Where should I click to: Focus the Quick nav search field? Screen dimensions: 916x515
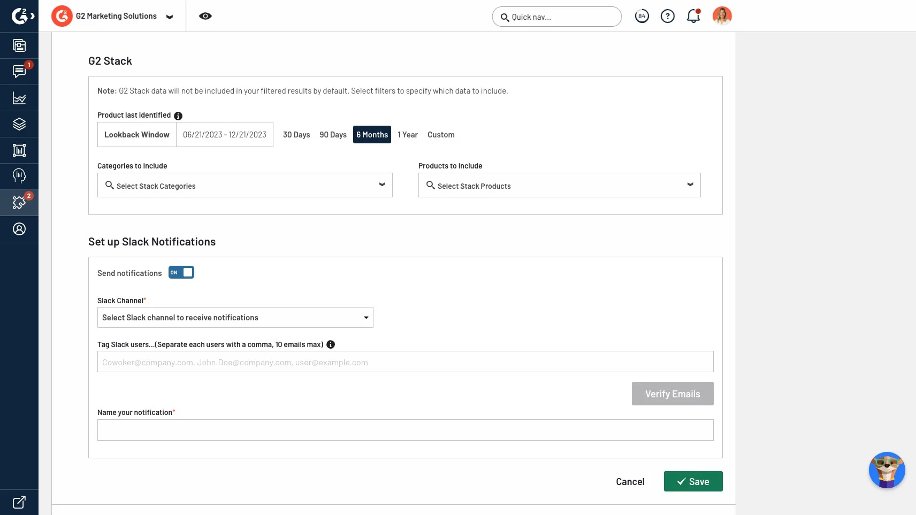coord(557,17)
